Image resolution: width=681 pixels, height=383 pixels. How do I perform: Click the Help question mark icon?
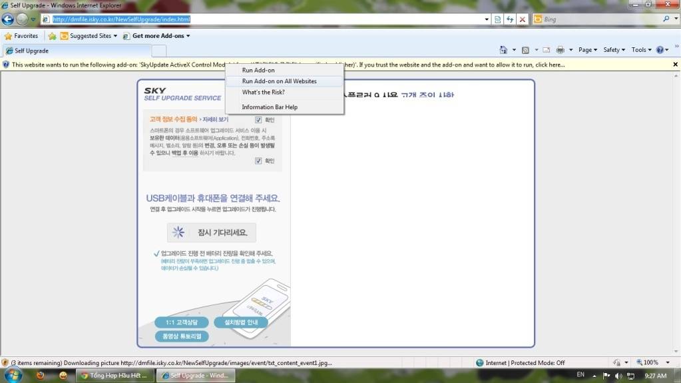[x=660, y=50]
